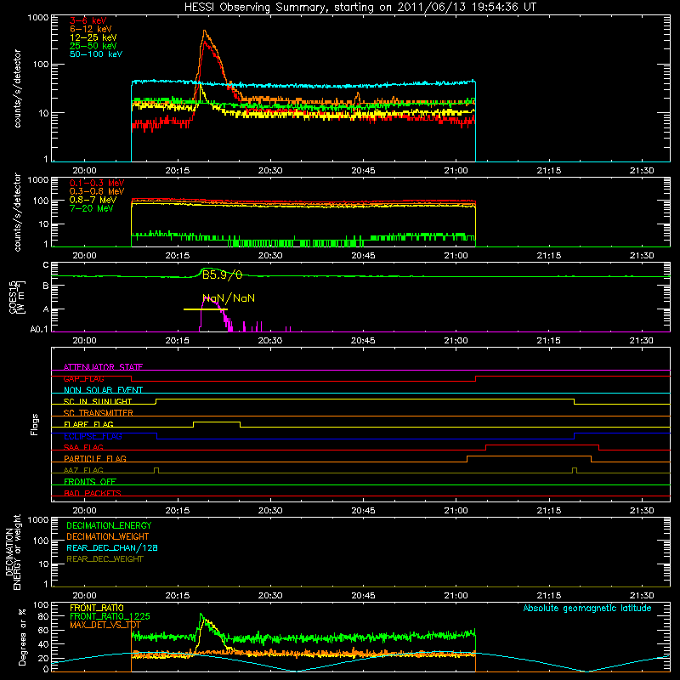This screenshot has width=680, height=680.
Task: Click the 20:30 tick label under top plot
Action: point(270,171)
